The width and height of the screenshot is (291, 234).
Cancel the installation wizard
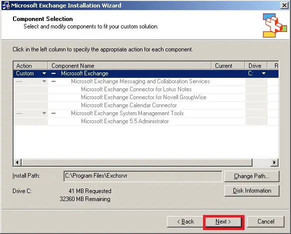click(x=265, y=222)
